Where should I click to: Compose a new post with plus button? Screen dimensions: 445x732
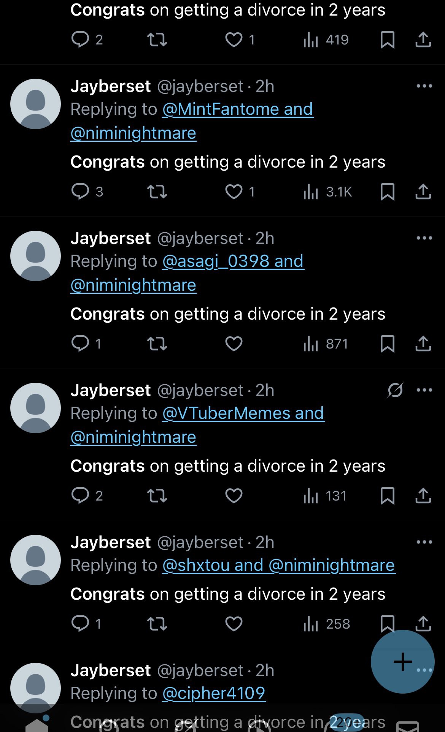pyautogui.click(x=402, y=662)
